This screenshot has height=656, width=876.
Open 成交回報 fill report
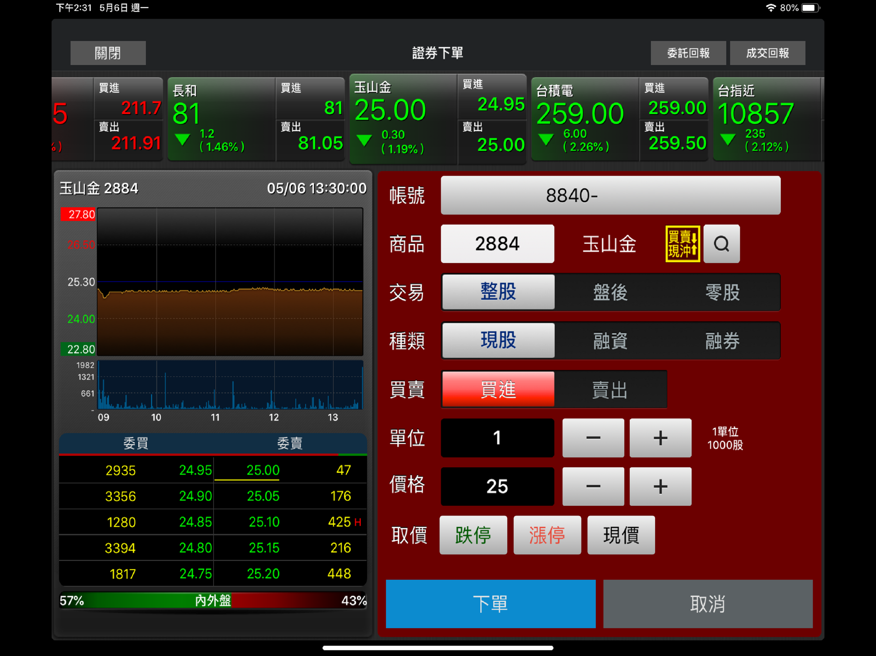(768, 53)
